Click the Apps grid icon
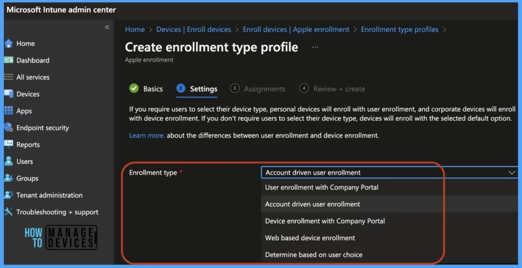Screen dimensions: 522x268 9,111
